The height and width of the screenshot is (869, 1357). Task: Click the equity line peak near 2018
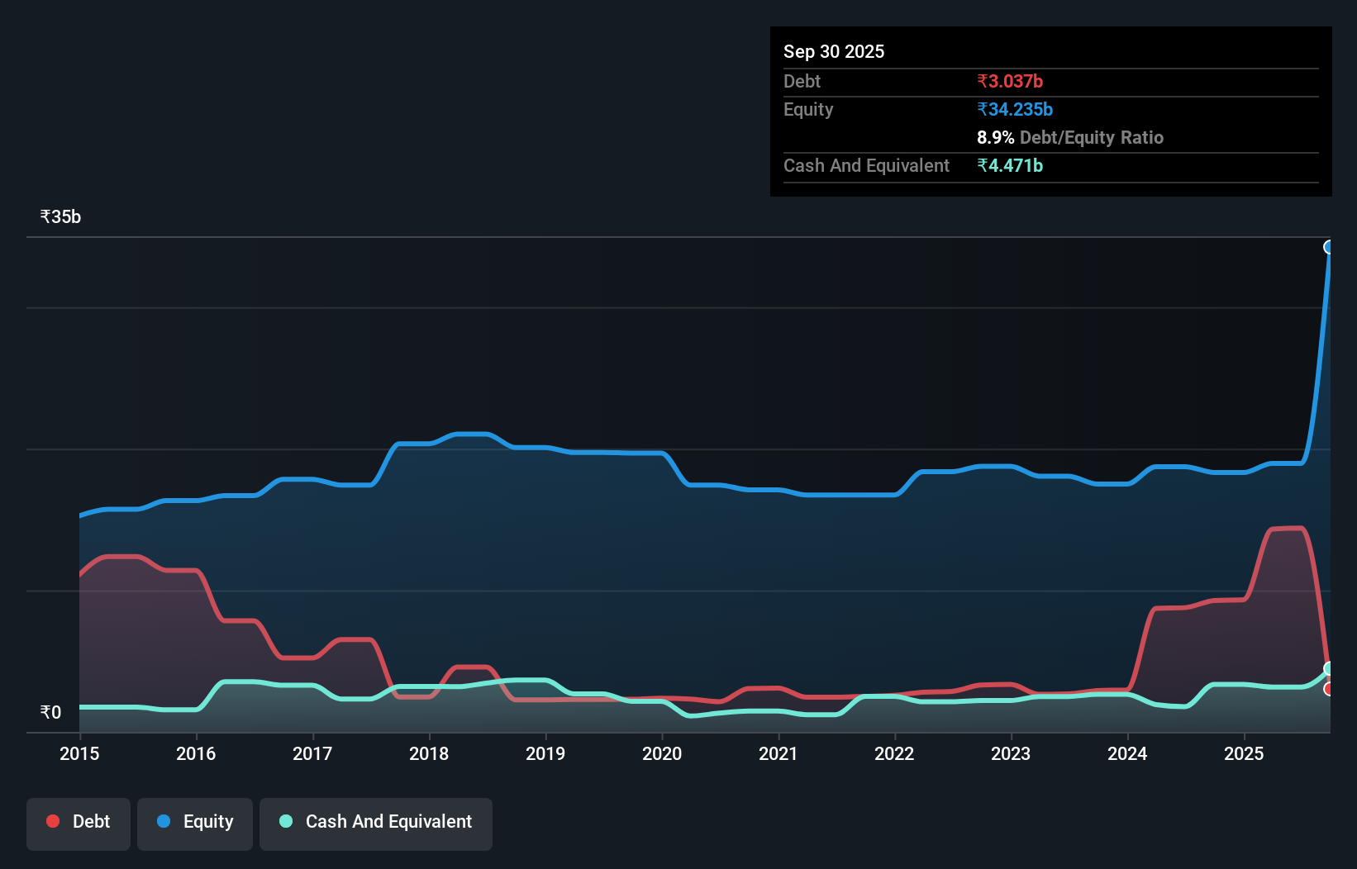click(471, 434)
